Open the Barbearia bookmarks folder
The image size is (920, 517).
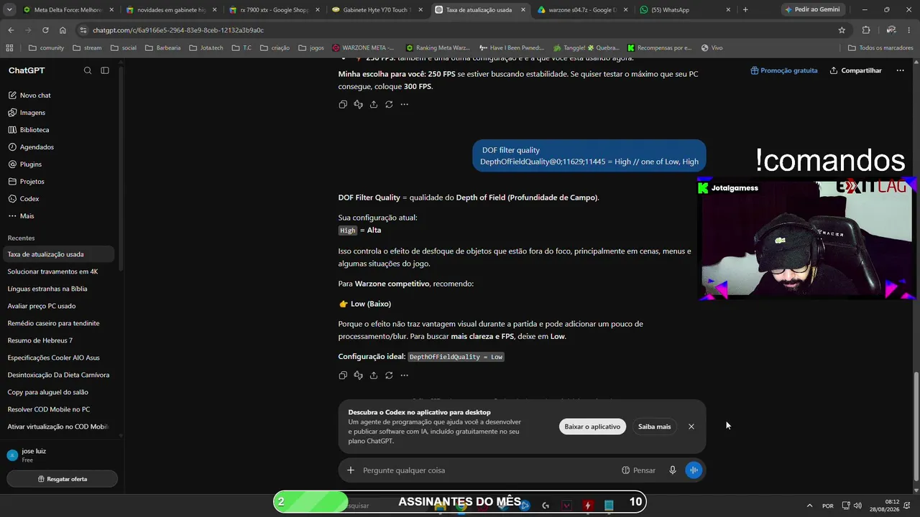[162, 48]
